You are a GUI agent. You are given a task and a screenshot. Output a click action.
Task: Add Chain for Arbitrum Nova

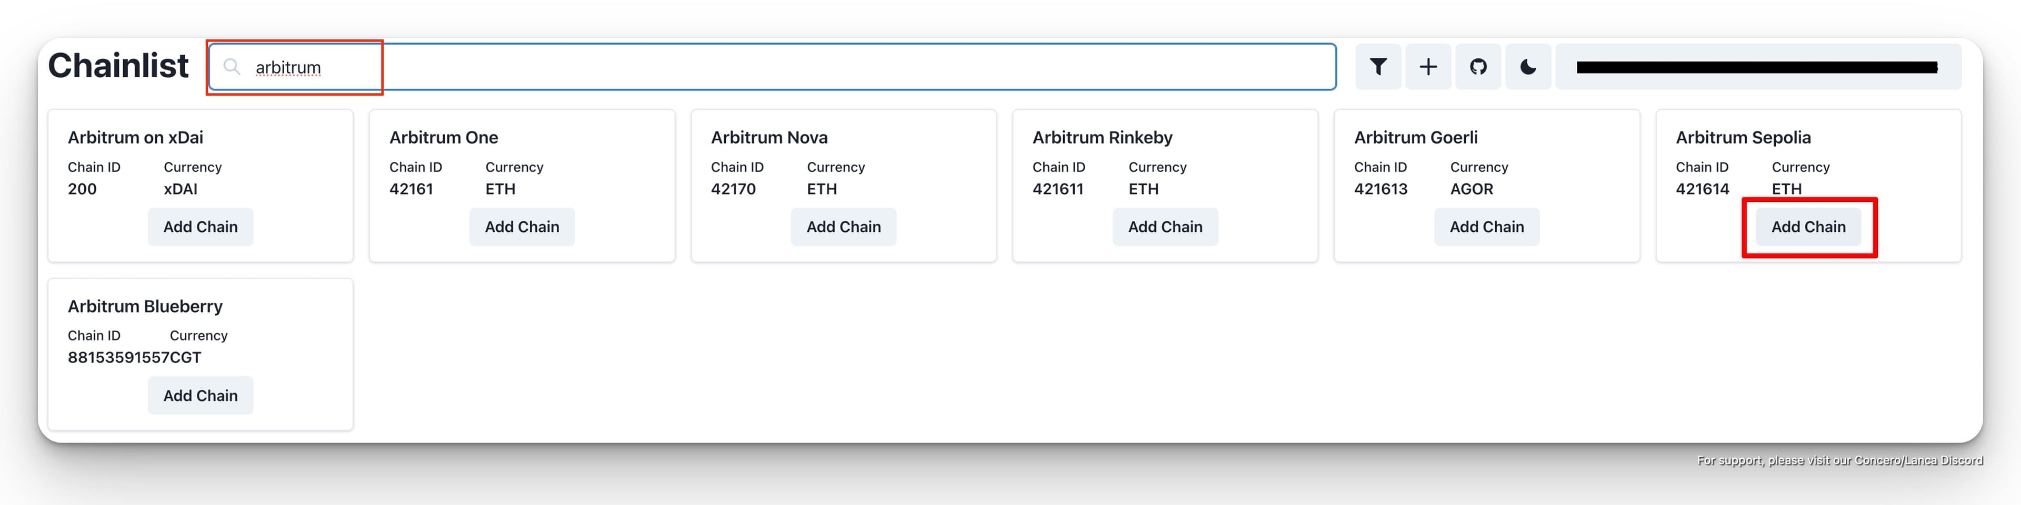coord(843,227)
